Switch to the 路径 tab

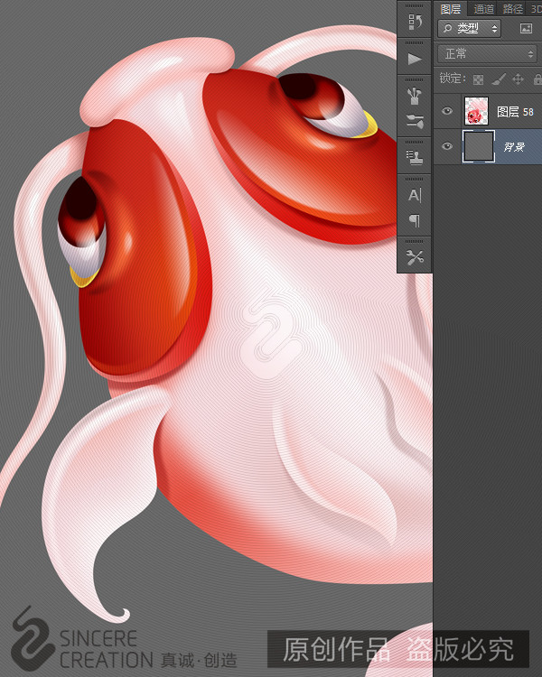click(512, 9)
